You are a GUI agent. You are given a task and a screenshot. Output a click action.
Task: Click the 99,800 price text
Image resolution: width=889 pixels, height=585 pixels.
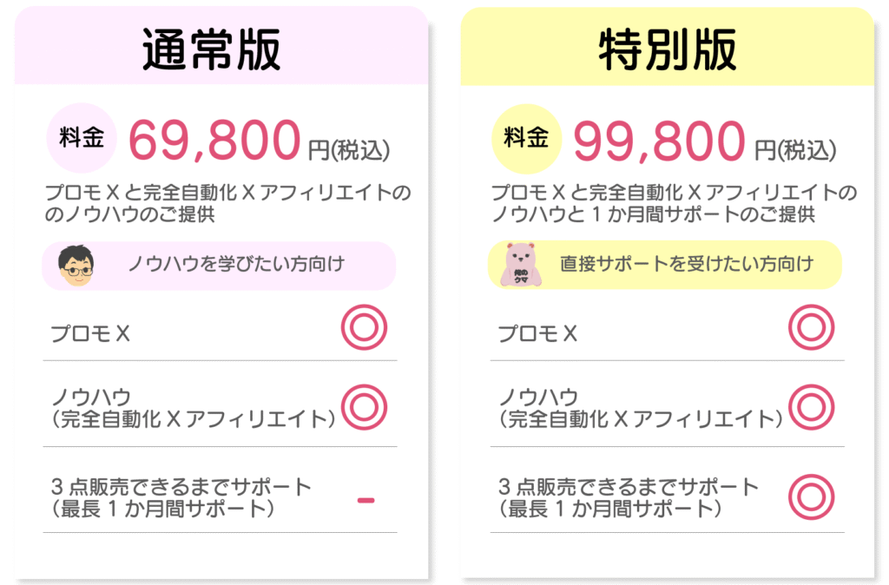pos(661,141)
